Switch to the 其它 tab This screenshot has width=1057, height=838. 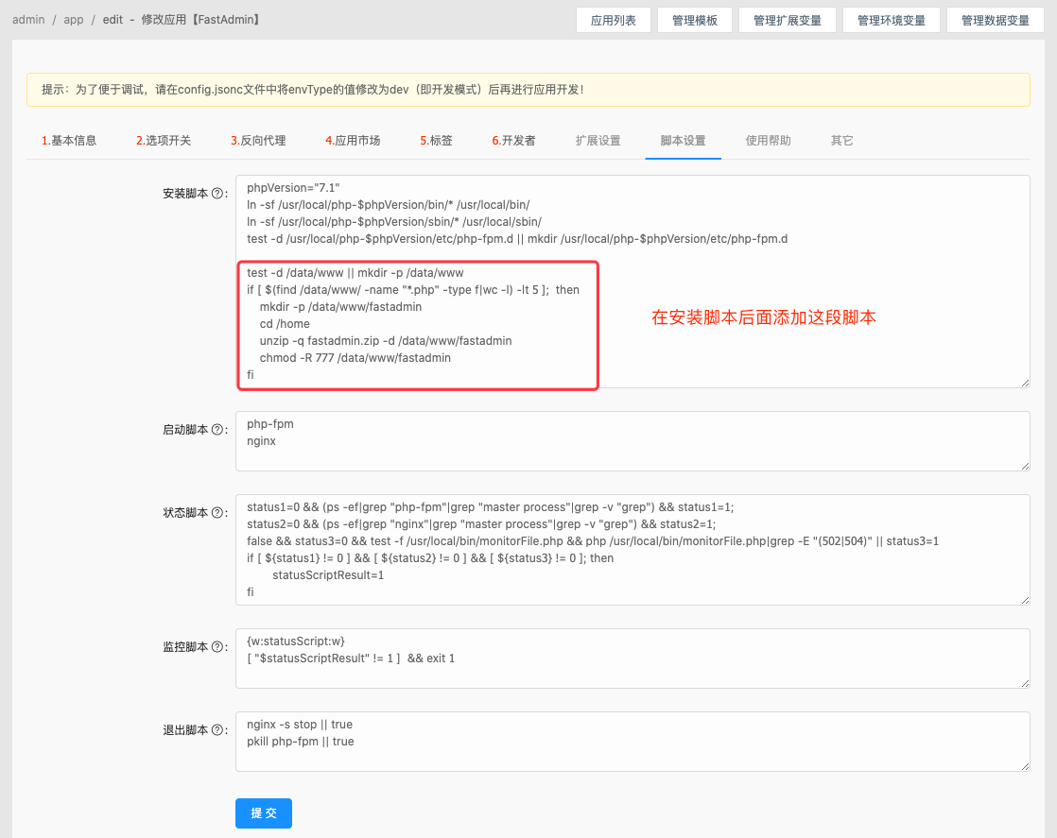(840, 139)
